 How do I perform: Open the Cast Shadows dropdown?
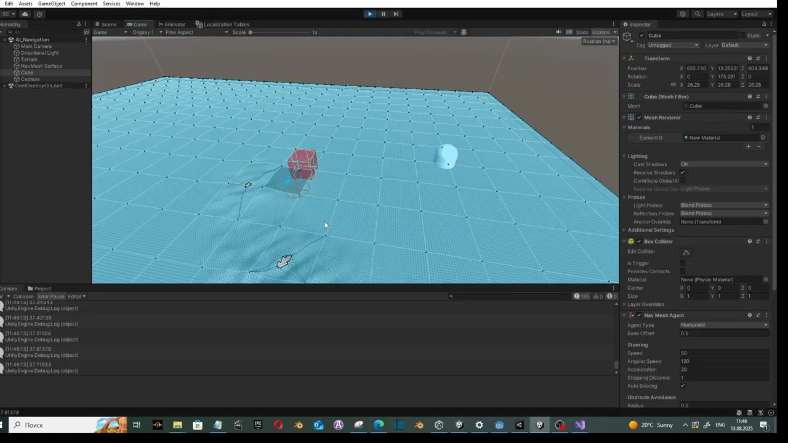pyautogui.click(x=724, y=164)
